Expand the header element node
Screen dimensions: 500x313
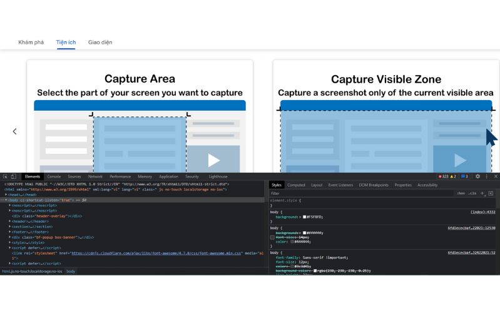[x=10, y=222]
